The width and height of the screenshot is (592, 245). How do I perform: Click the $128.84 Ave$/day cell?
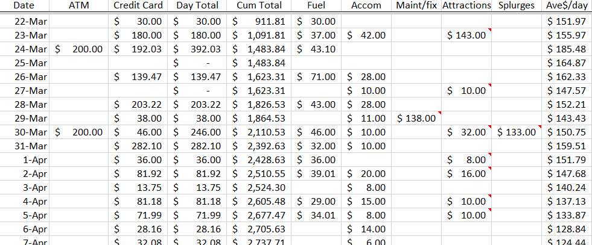tap(567, 229)
